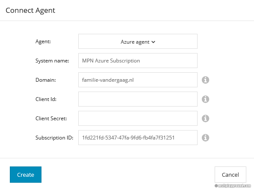Click the "Domain:" label text

[46, 80]
